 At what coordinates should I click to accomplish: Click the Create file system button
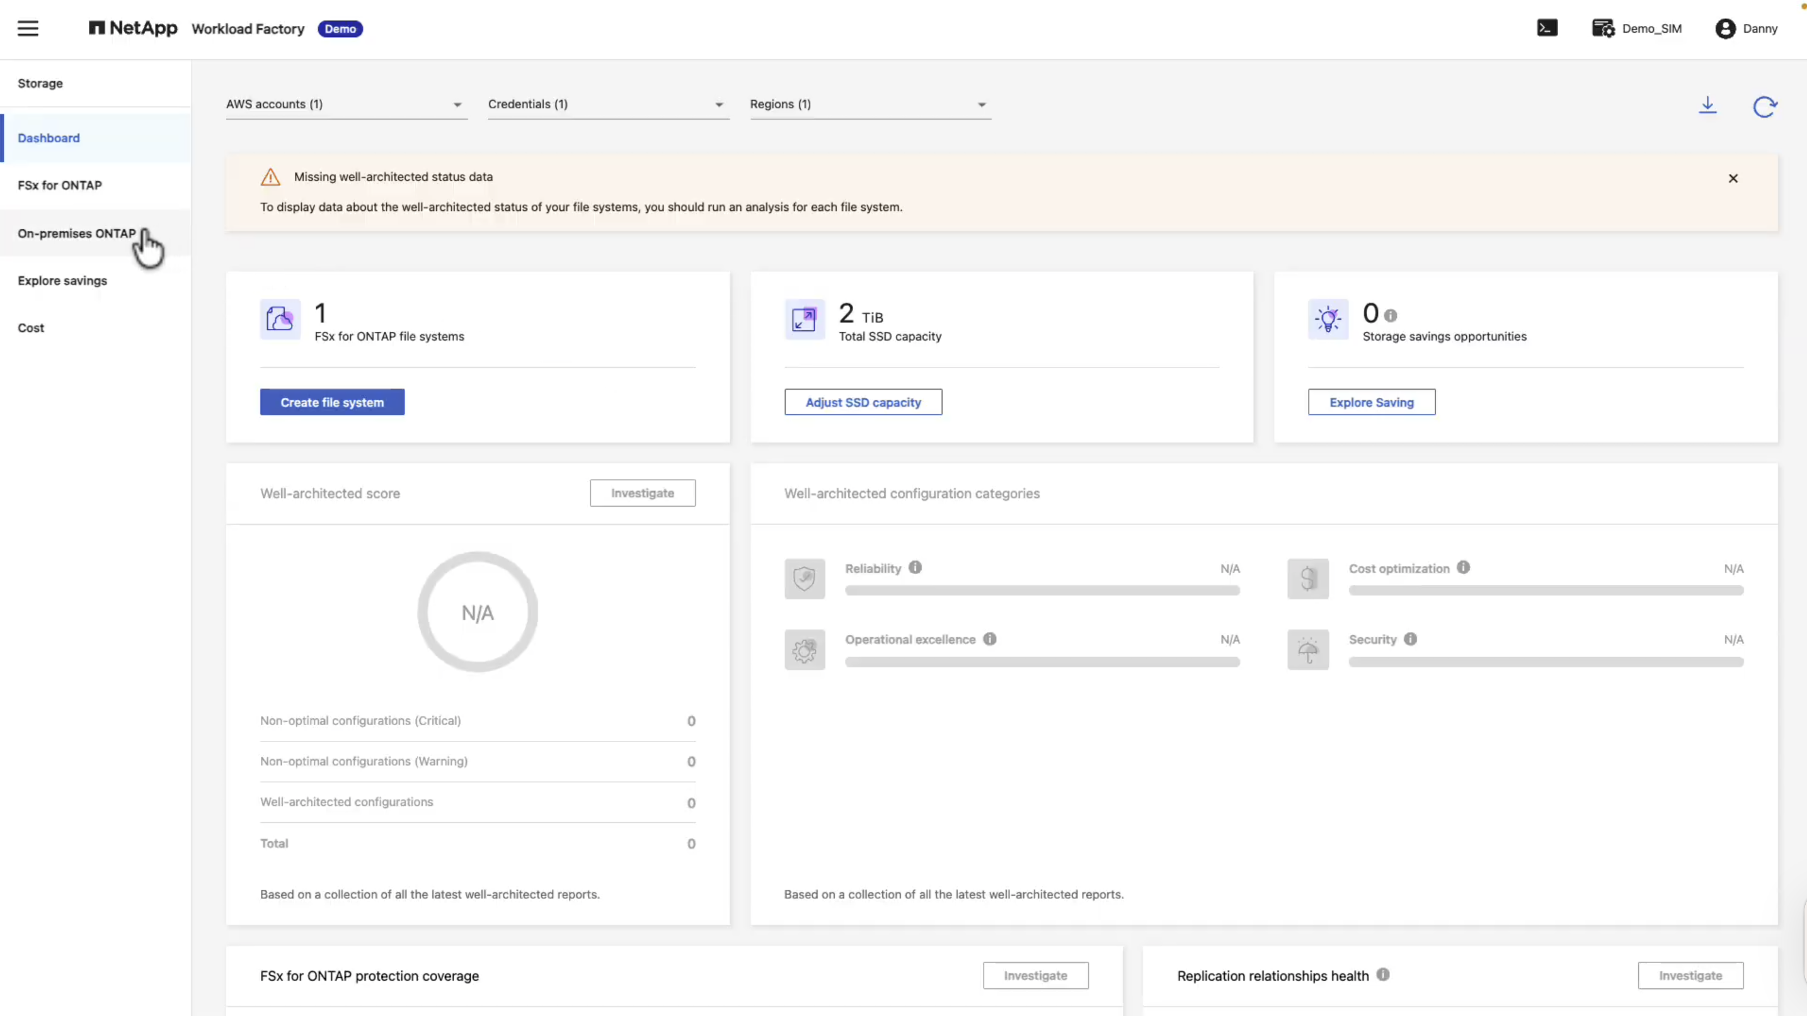pyautogui.click(x=332, y=402)
